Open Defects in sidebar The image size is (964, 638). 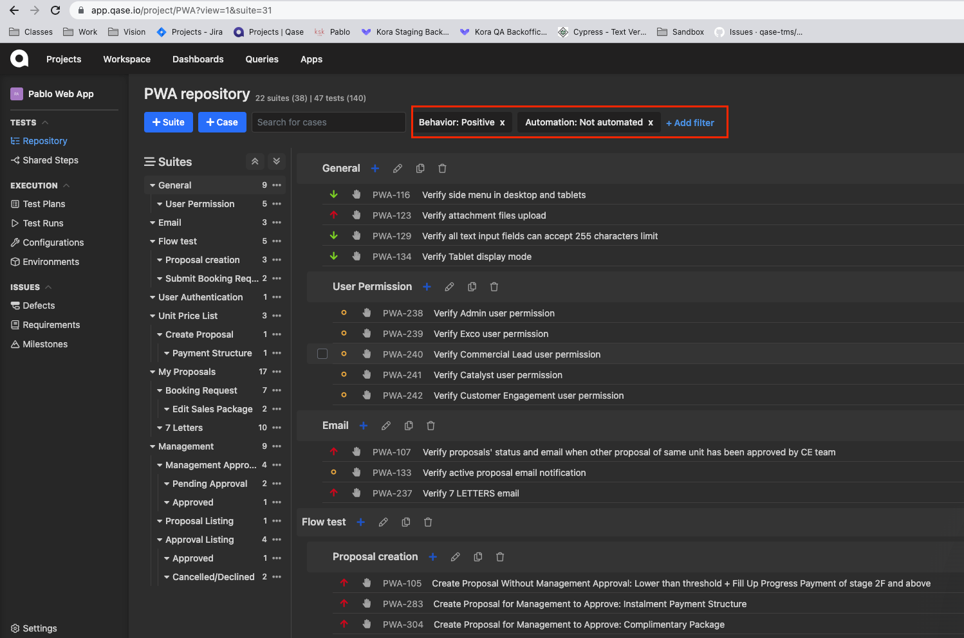point(33,305)
